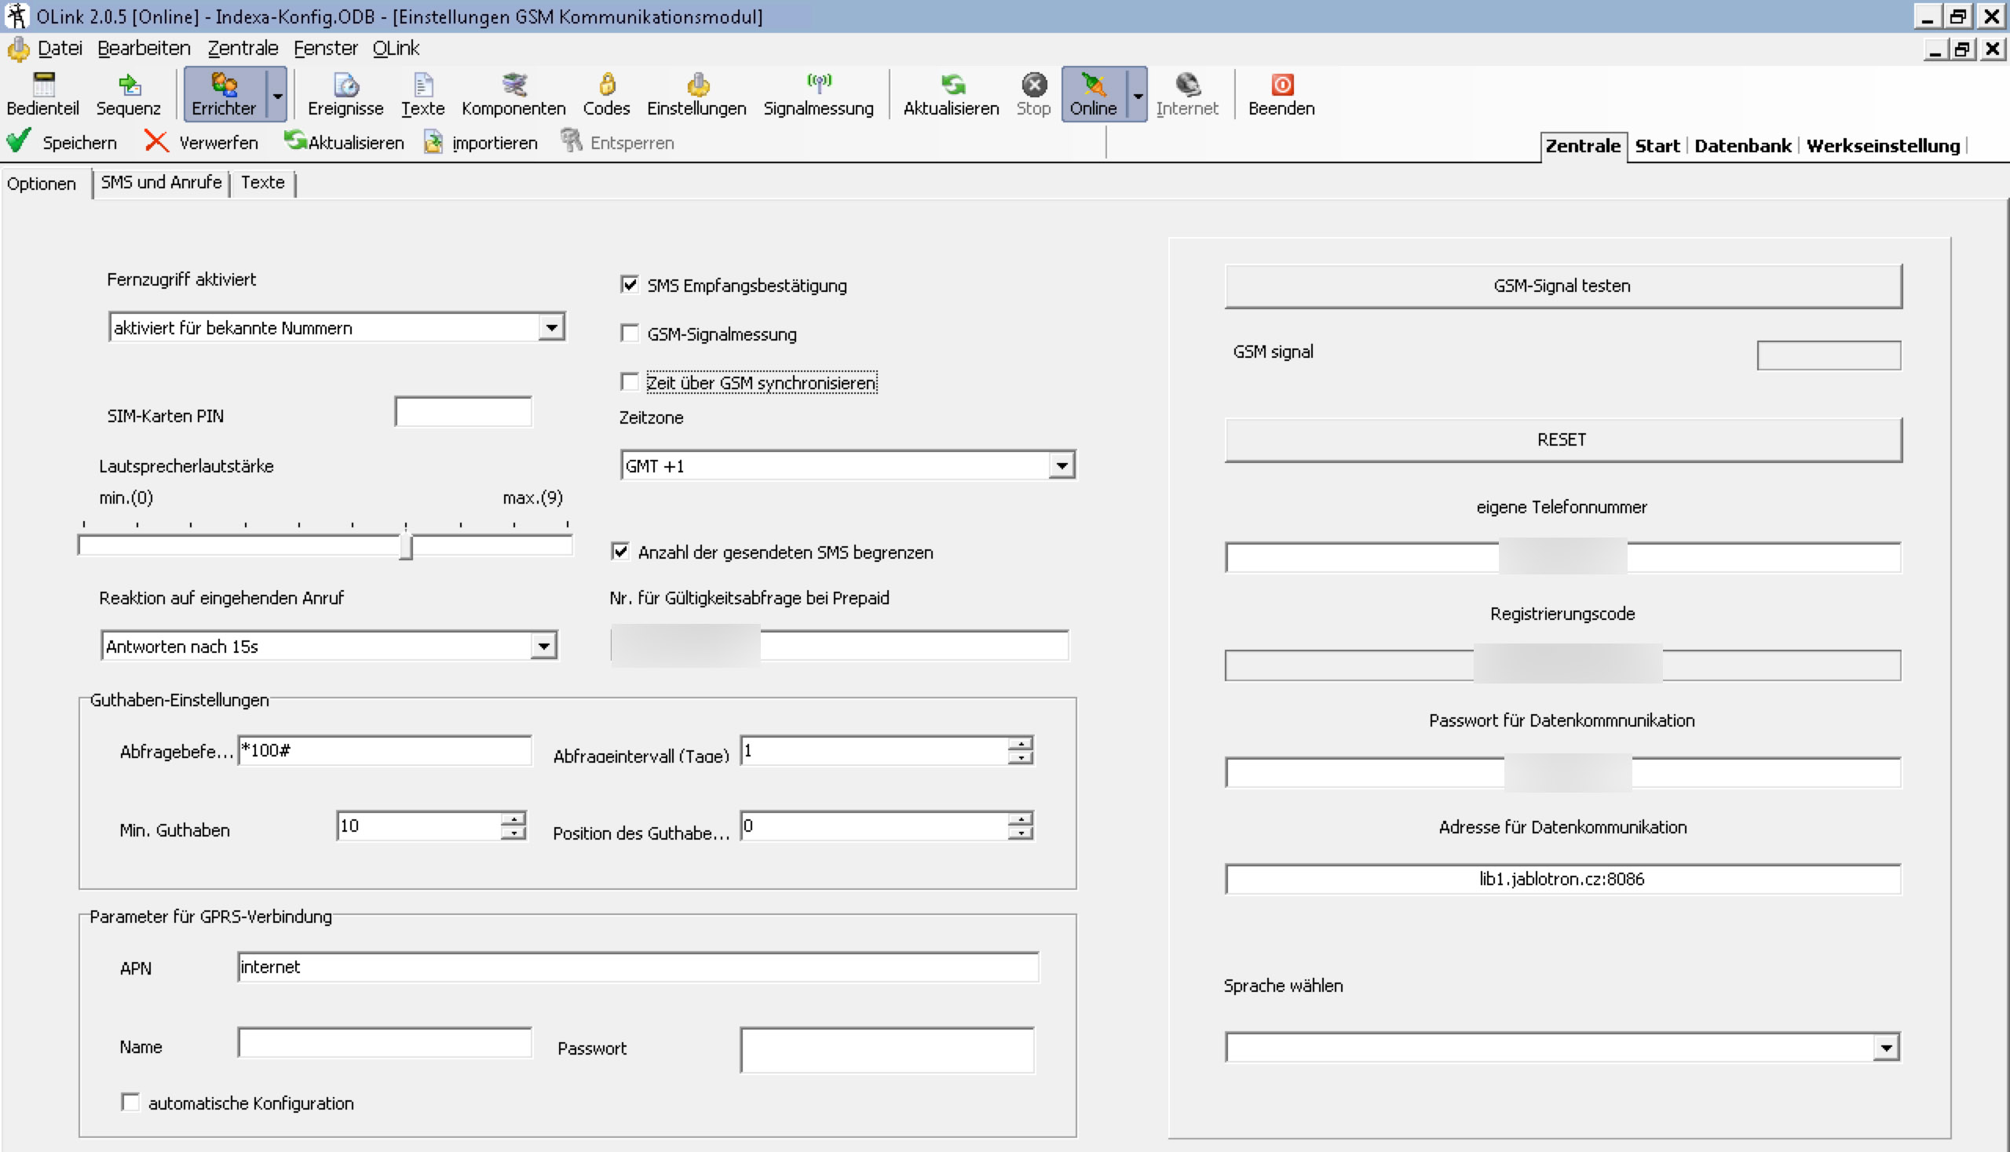Click the RESET button
The width and height of the screenshot is (2010, 1152).
pos(1562,440)
